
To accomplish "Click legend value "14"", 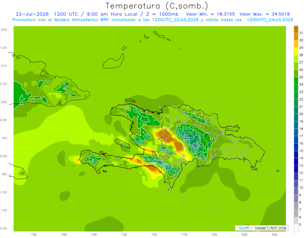I will tap(301, 158).
